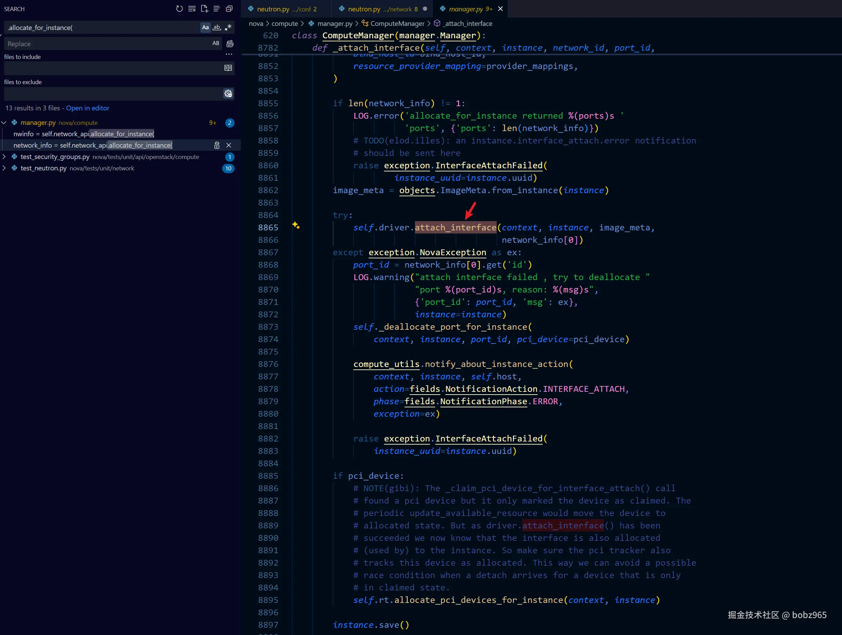Click test_neutron.py count badge 10
The width and height of the screenshot is (842, 635).
228,168
